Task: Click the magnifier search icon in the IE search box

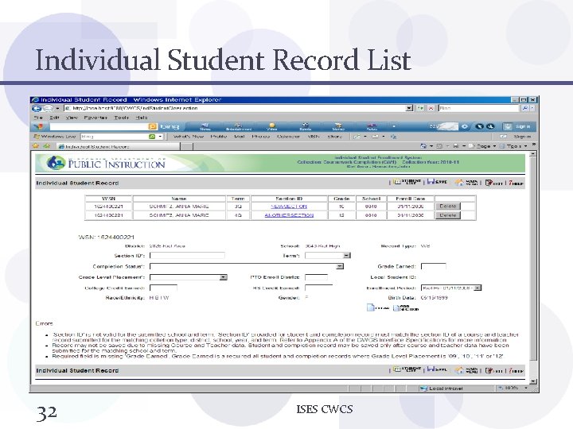Action: click(524, 108)
